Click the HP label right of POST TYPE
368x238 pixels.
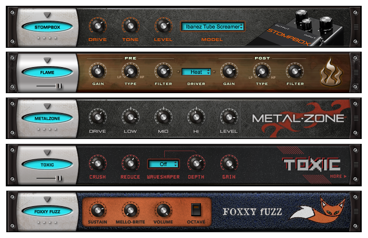[x=273, y=77]
